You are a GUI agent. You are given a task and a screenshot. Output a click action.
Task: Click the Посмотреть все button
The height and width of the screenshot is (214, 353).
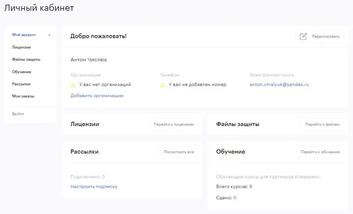pos(179,152)
